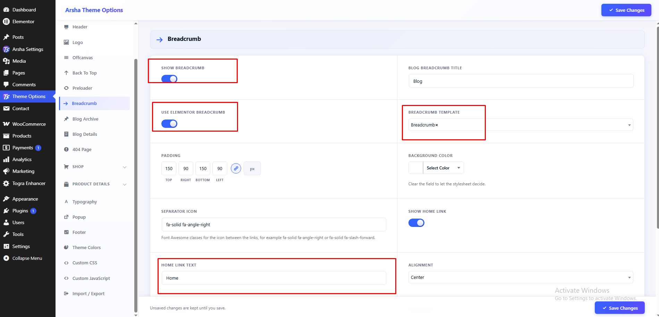Viewport: 659px width, 317px height.
Task: Click the background color swatch box
Action: (x=416, y=168)
